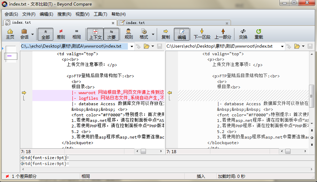Expand the right browse folder dropdown arrow

coord(303,46)
